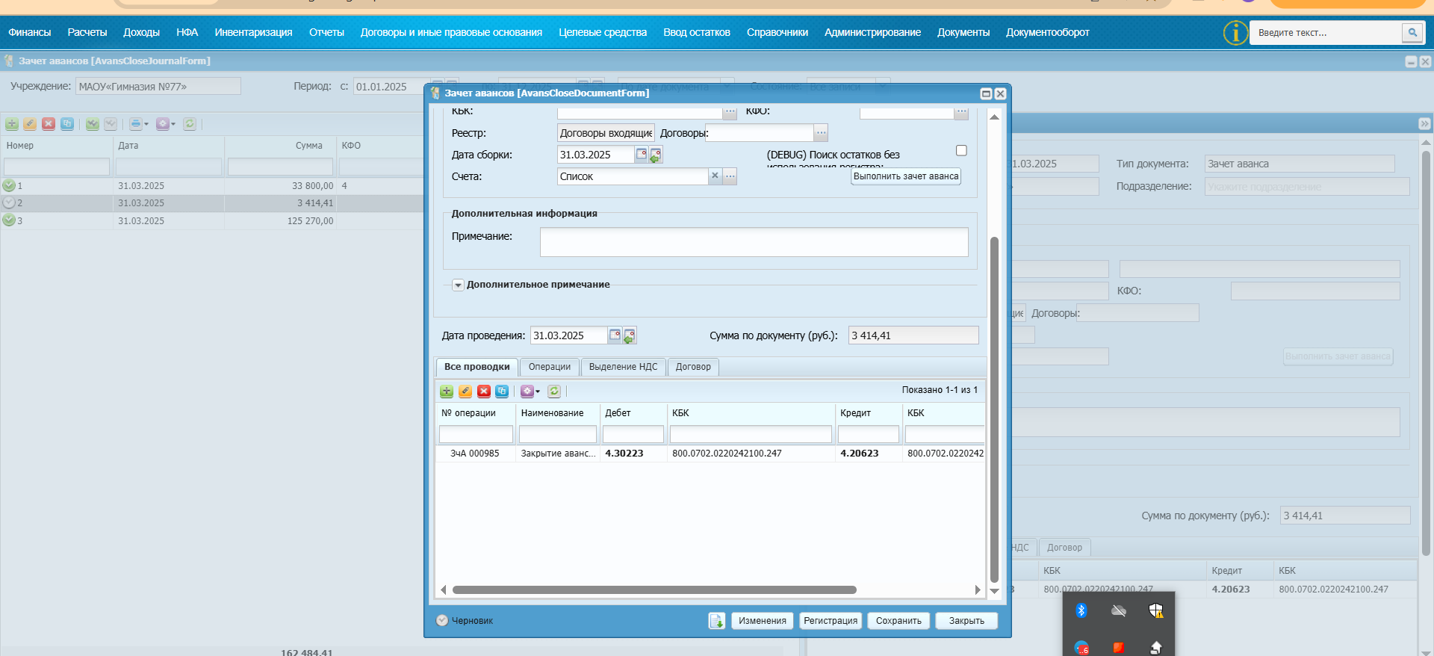1434x656 pixels.
Task: Select journal row with sum 125 270,00
Action: 212,220
